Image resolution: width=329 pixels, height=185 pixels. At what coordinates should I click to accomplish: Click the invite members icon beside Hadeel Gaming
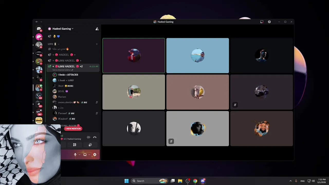(97, 29)
